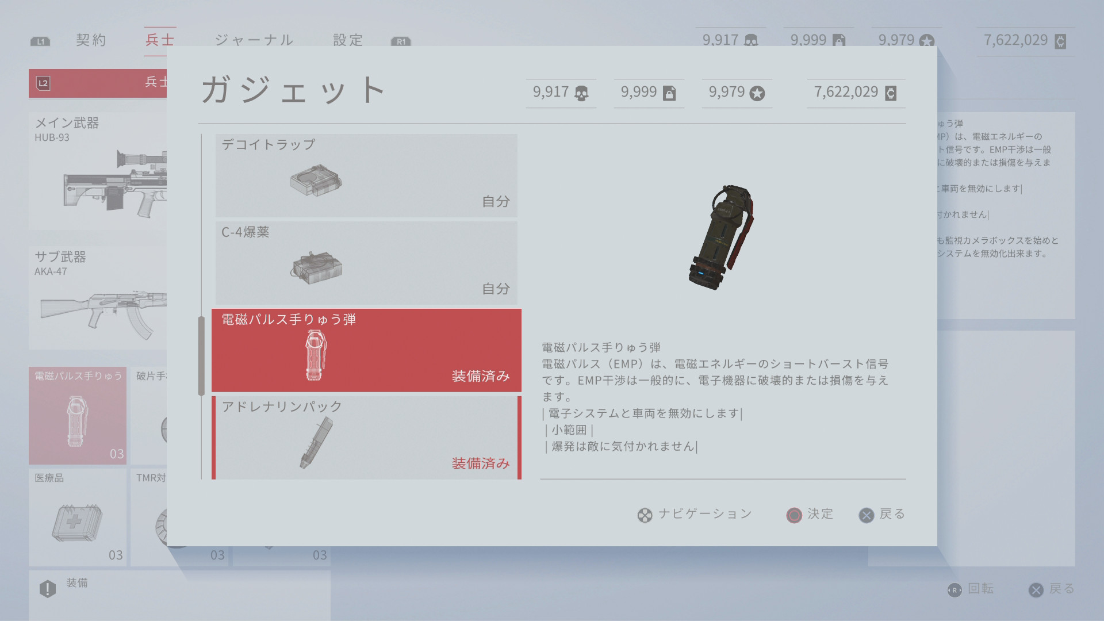This screenshot has width=1104, height=621.
Task: Switch to the 契約 tab
Action: pos(91,40)
